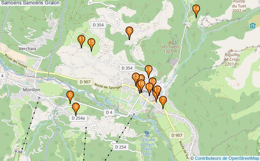Viewport: 260px width, 161px height.
Task: Click the Cascade du Nant d'Ant waterfall icon
Action: tap(147, 134)
